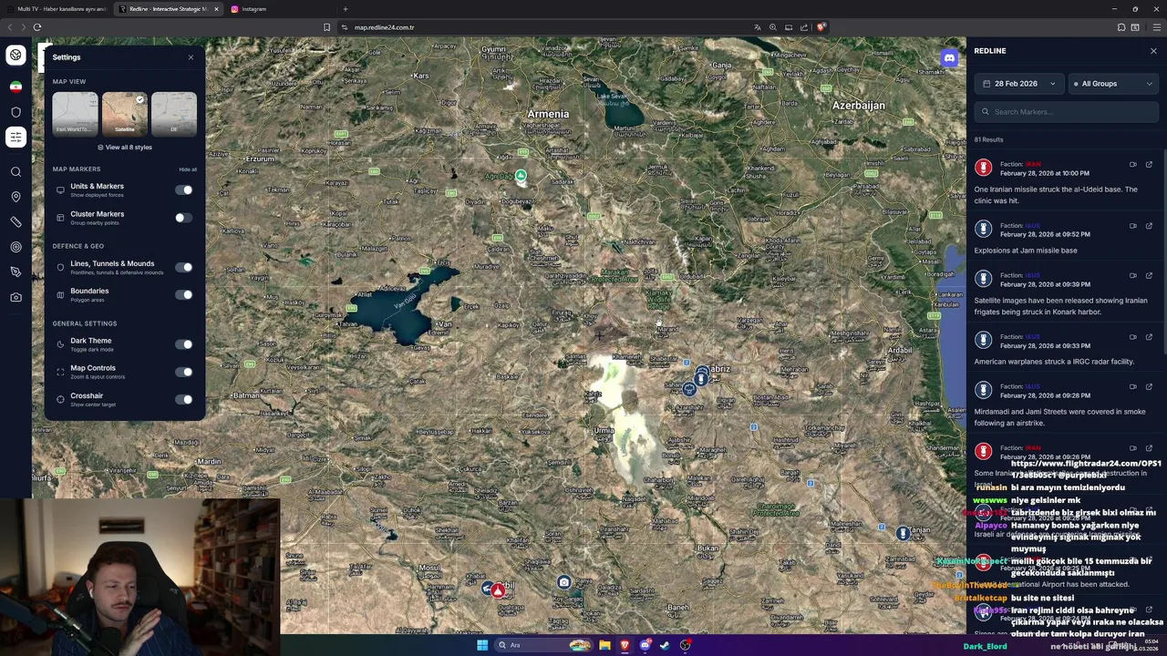
Task: Open video icon for Konark harbor entry
Action: (x=1133, y=276)
